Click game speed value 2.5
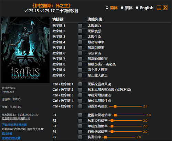 pos(145,106)
